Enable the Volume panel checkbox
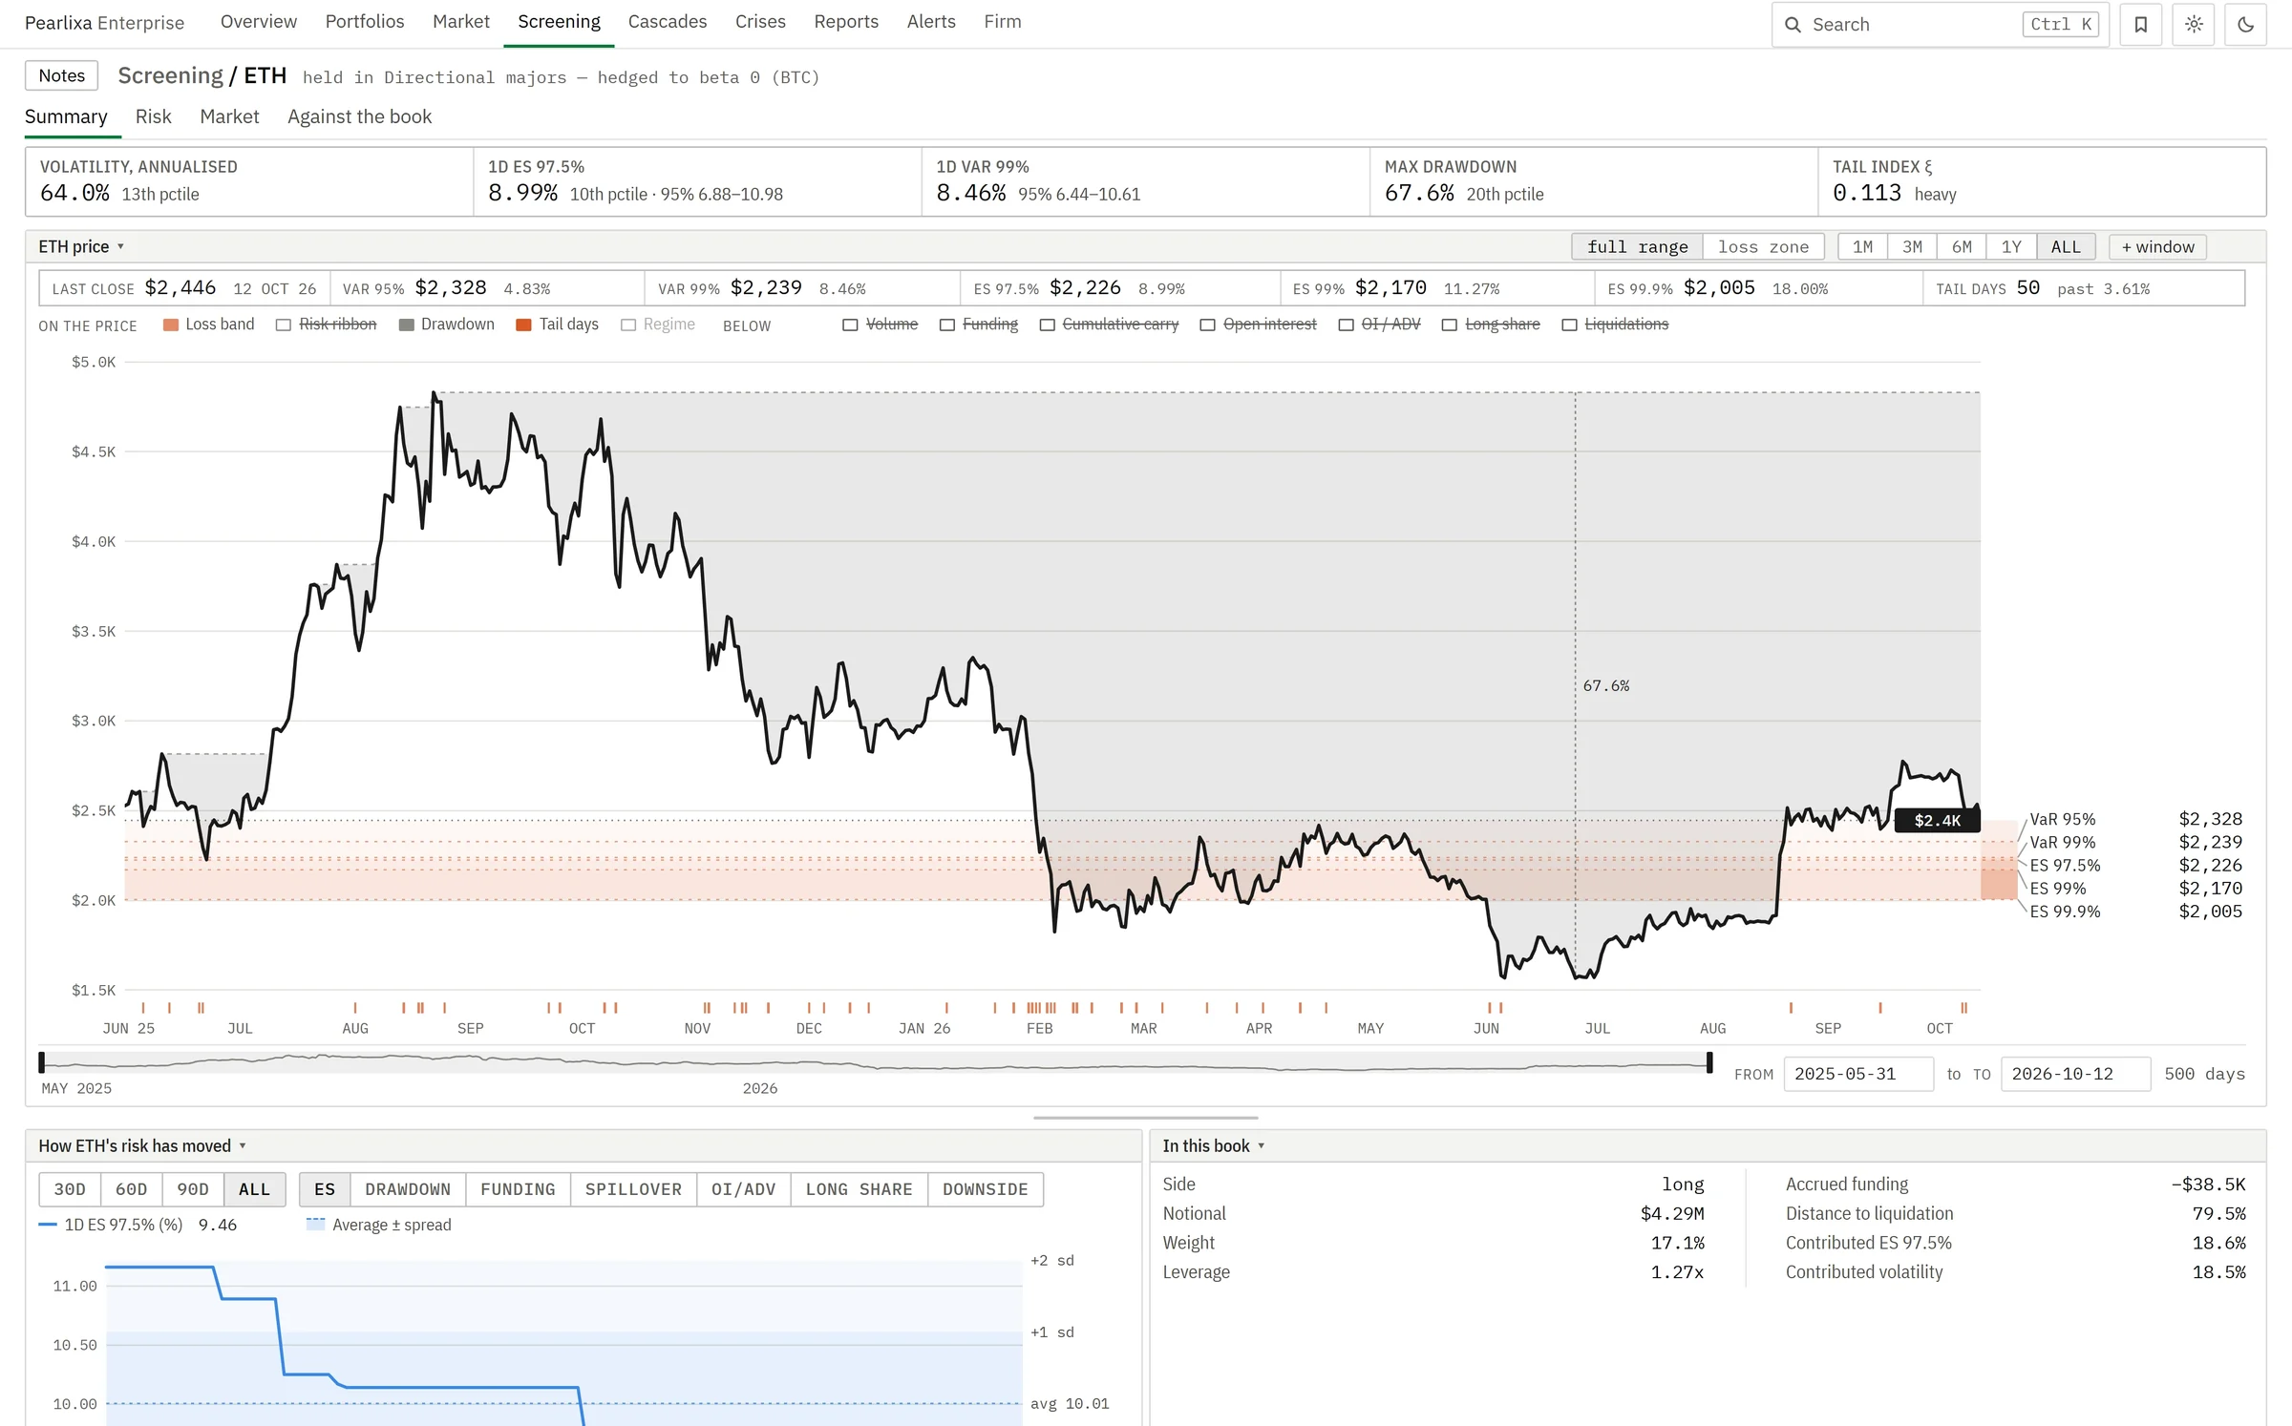This screenshot has width=2292, height=1426. tap(850, 325)
